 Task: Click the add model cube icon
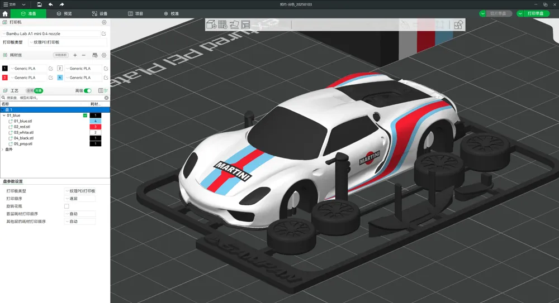[211, 24]
